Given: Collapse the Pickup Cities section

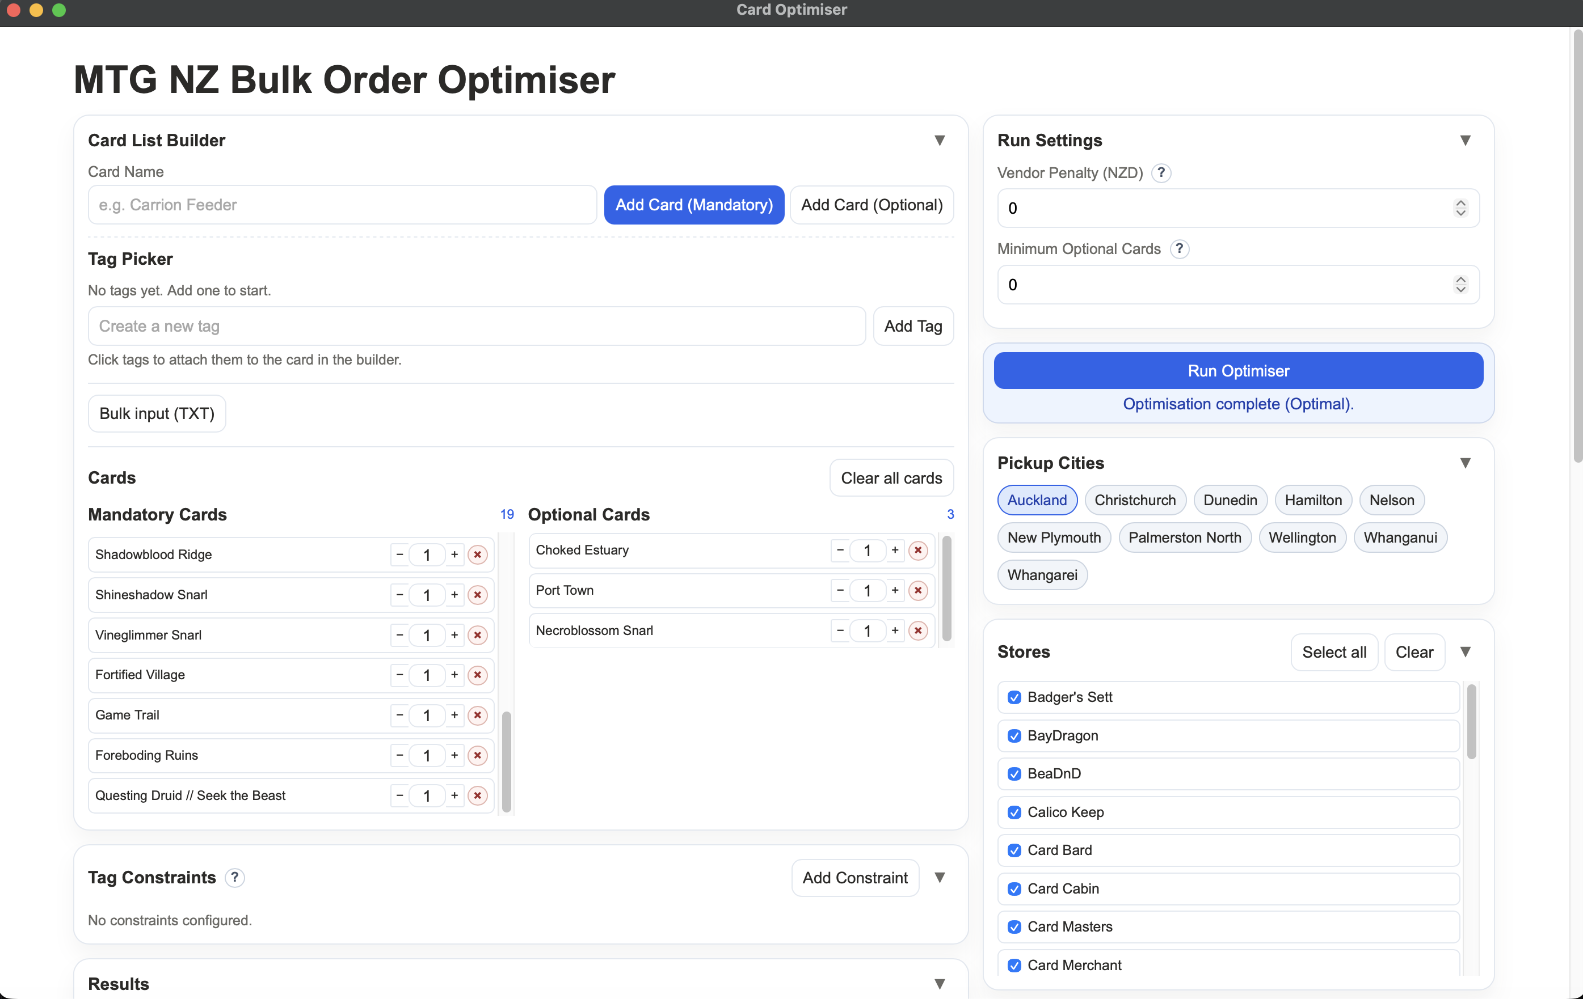Looking at the screenshot, I should point(1466,463).
